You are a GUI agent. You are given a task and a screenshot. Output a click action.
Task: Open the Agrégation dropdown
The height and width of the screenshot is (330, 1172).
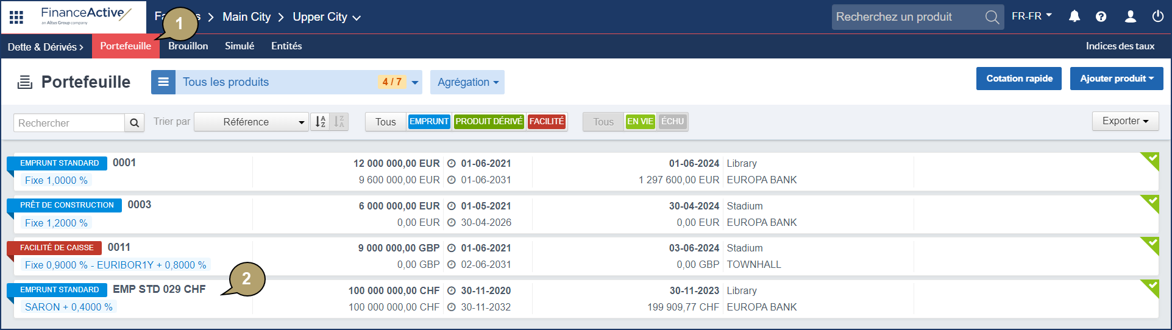coord(467,82)
